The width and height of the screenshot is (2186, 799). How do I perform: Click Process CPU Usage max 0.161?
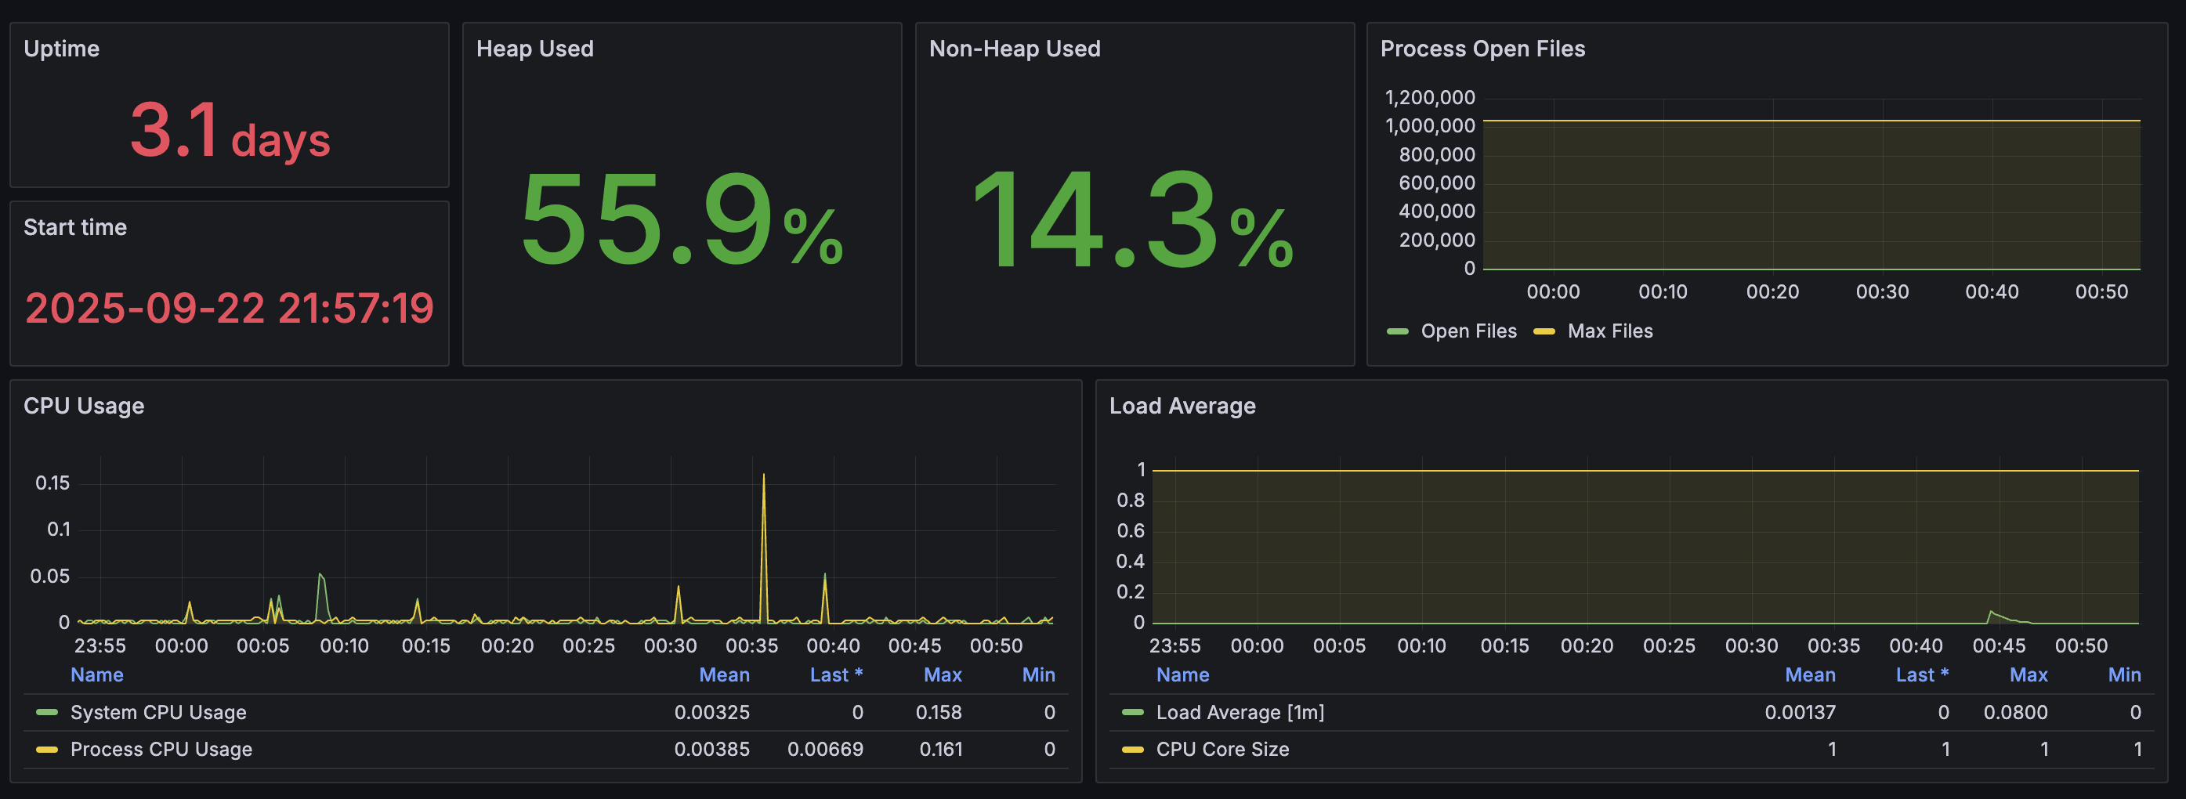(x=940, y=750)
